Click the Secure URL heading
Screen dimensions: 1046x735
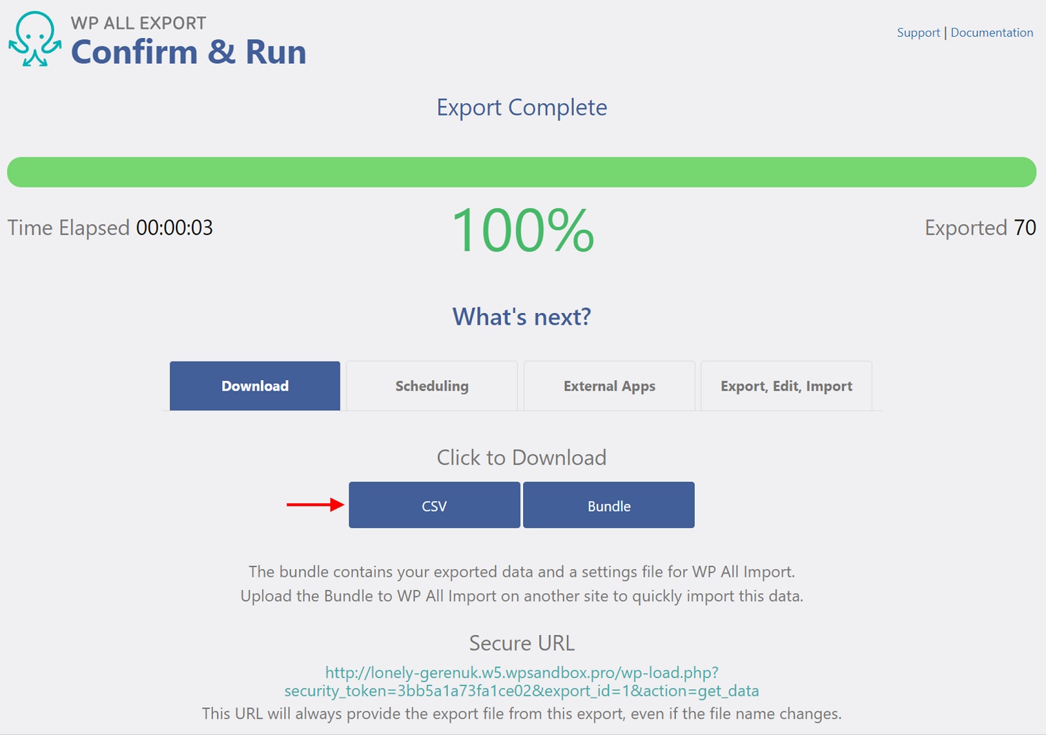tap(522, 644)
